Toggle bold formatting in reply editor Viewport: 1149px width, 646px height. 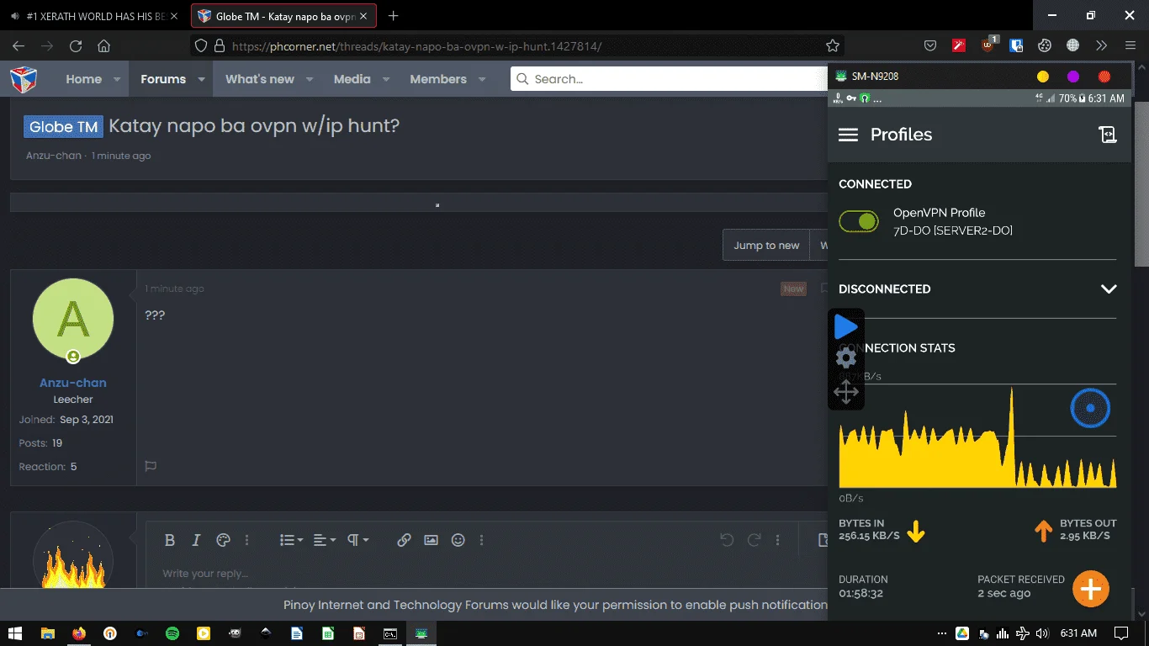tap(170, 540)
